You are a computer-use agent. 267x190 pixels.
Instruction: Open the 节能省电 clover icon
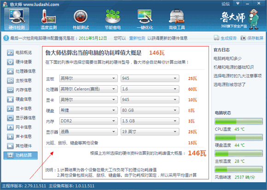point(113,17)
